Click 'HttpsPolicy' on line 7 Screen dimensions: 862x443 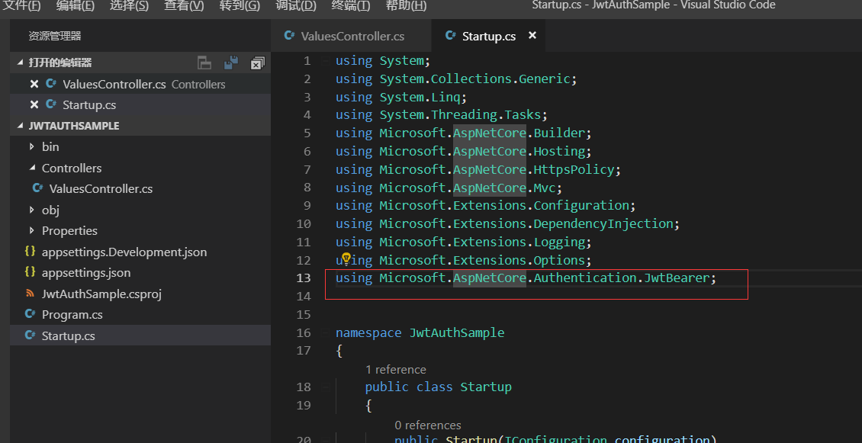tap(574, 169)
